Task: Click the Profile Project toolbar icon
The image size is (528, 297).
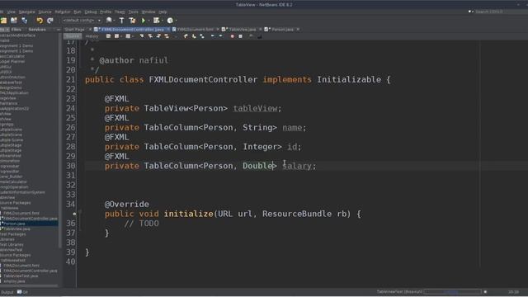Action: tap(170, 21)
